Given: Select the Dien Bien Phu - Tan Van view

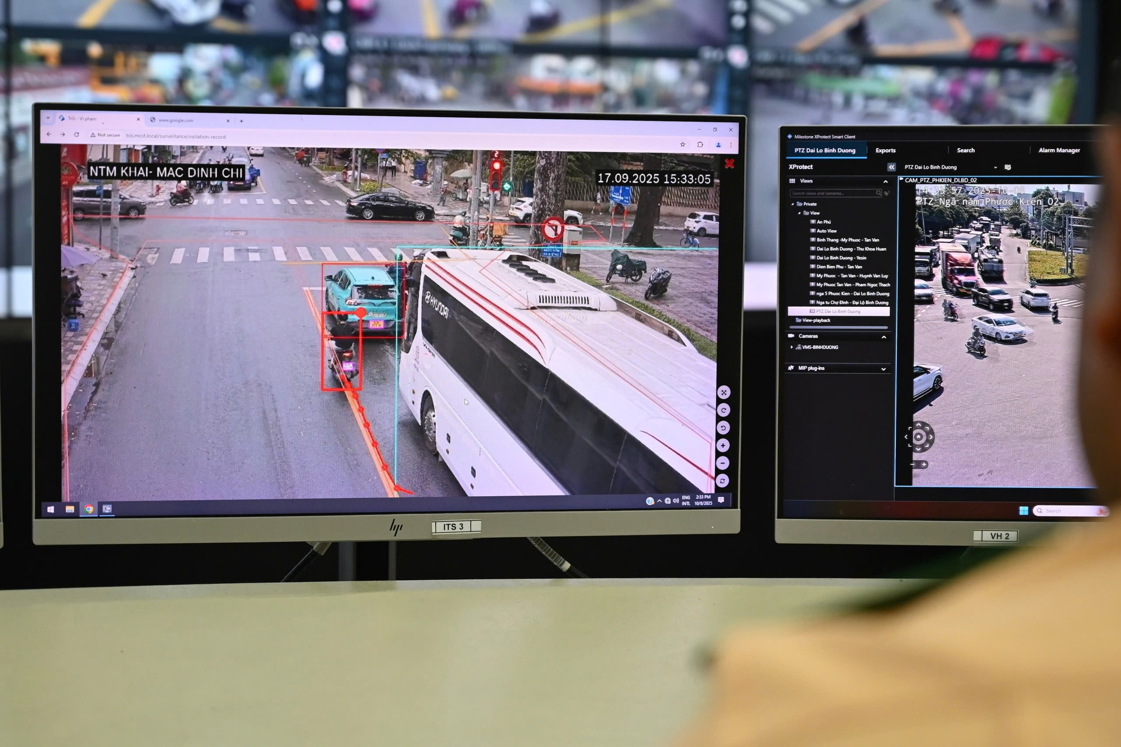Looking at the screenshot, I should coord(839,267).
